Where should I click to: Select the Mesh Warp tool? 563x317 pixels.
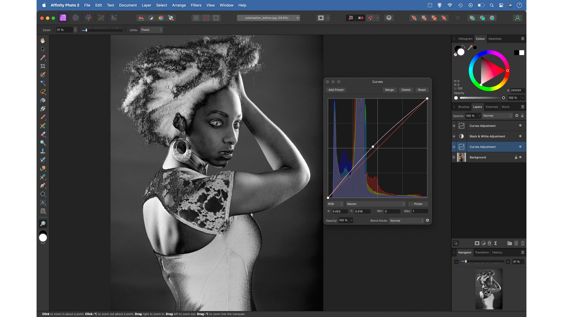[43, 211]
